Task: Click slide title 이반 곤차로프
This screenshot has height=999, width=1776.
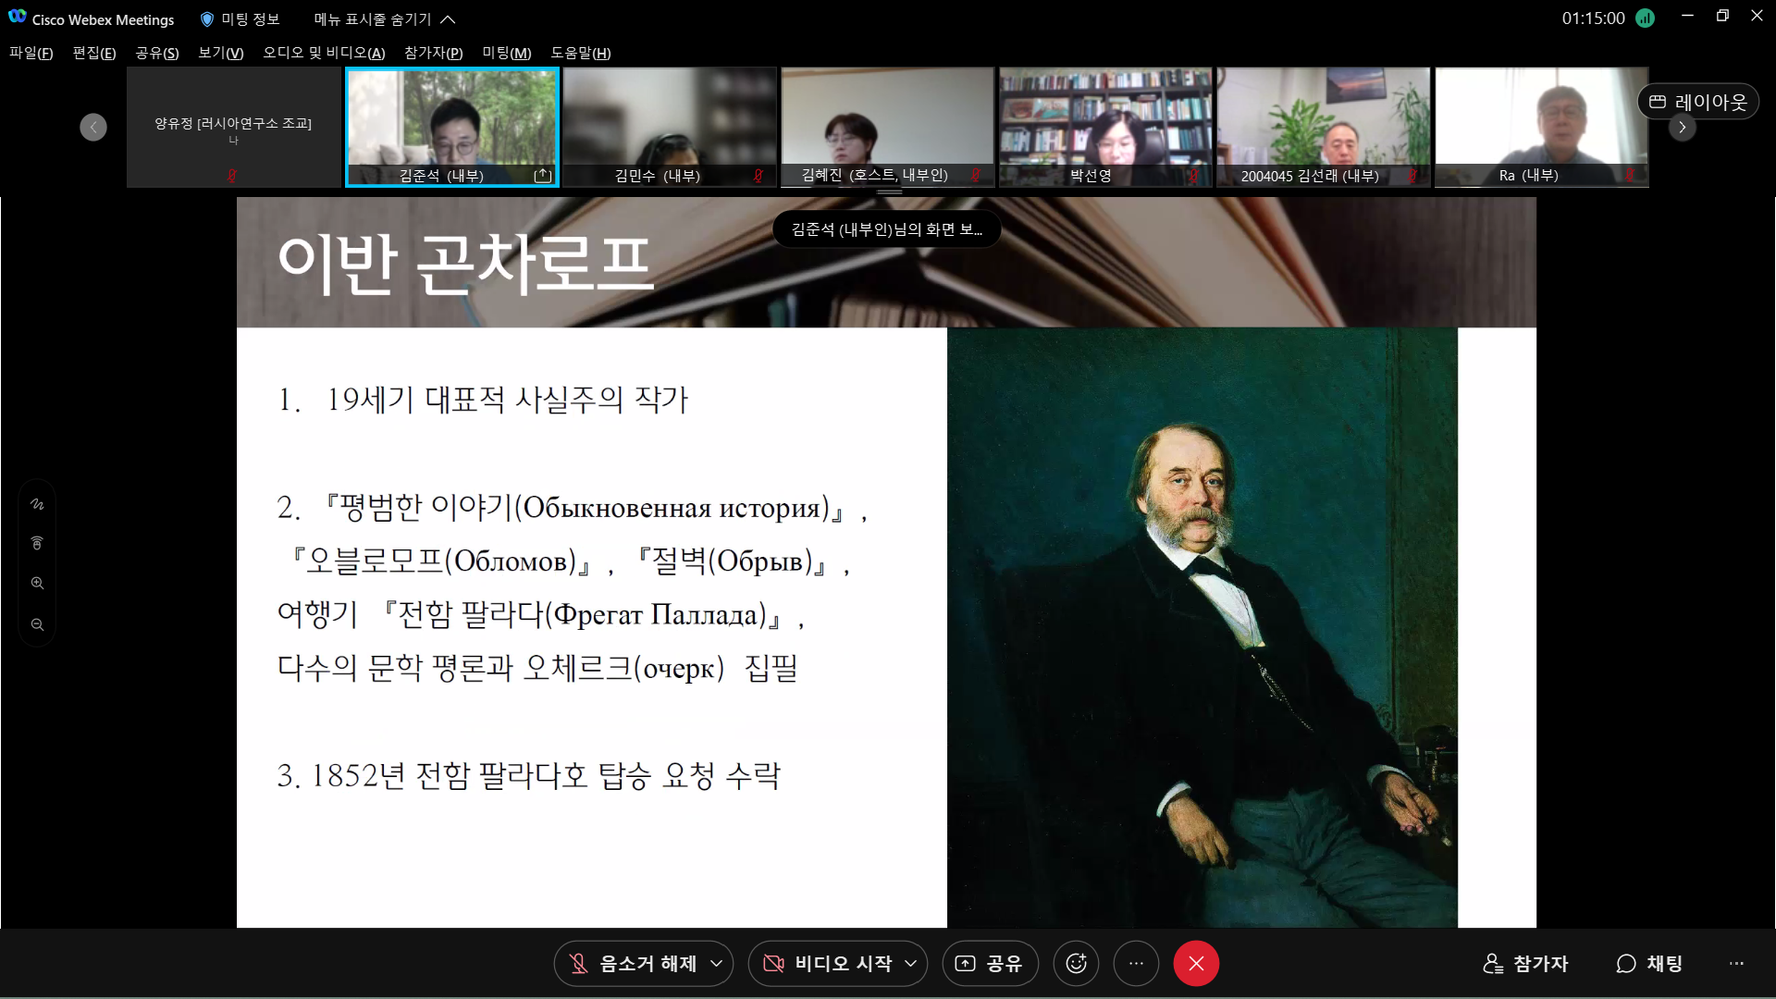Action: coord(465,265)
